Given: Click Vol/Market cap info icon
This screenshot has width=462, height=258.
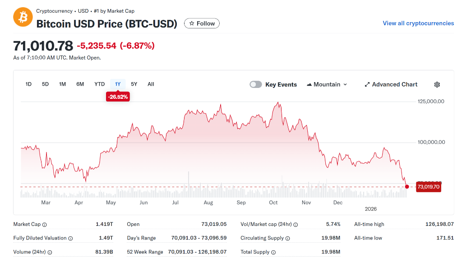Looking at the screenshot, I should [x=296, y=225].
